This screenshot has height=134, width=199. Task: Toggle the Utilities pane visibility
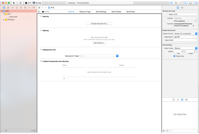195,3
